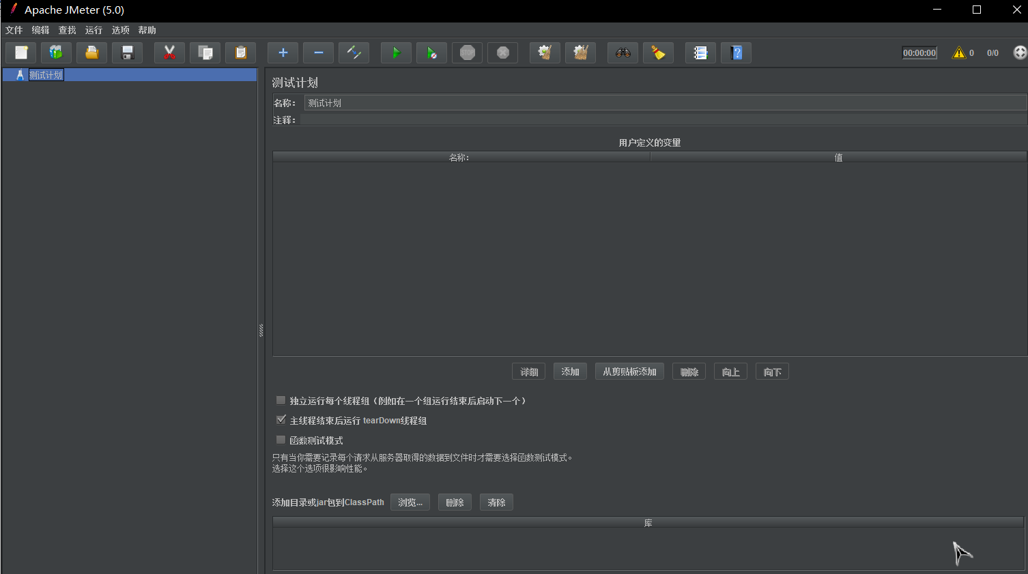Enable 函数测试模式 checkbox
The width and height of the screenshot is (1028, 574).
point(281,440)
